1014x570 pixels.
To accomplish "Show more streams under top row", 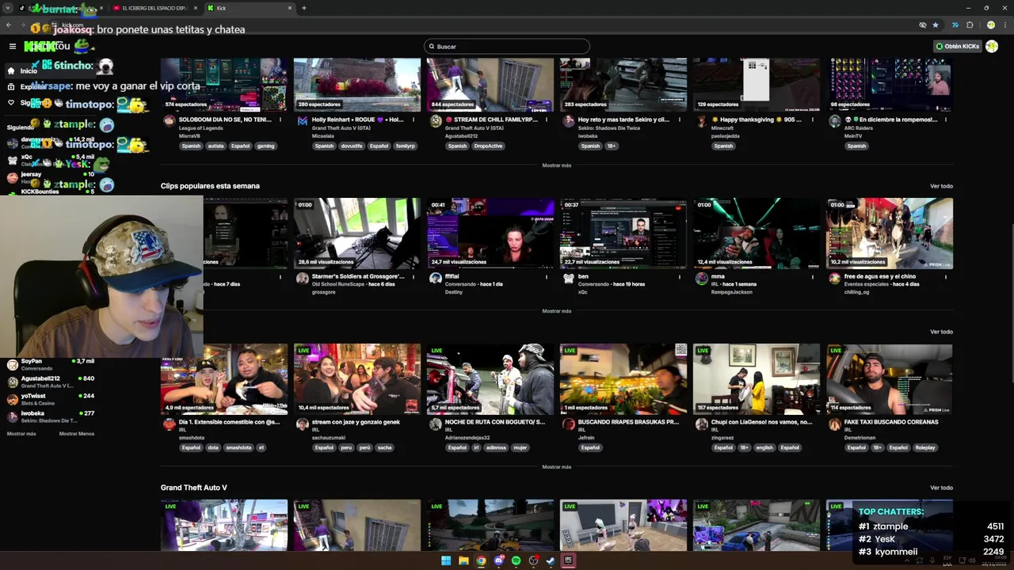I will [x=556, y=165].
